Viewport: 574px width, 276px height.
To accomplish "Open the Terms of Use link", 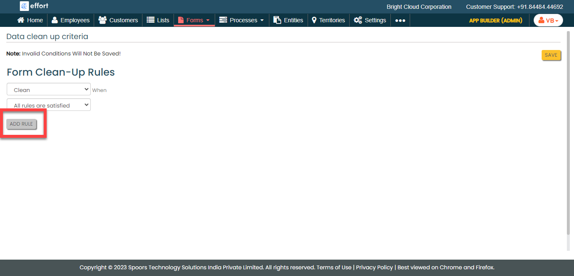I will (x=334, y=267).
